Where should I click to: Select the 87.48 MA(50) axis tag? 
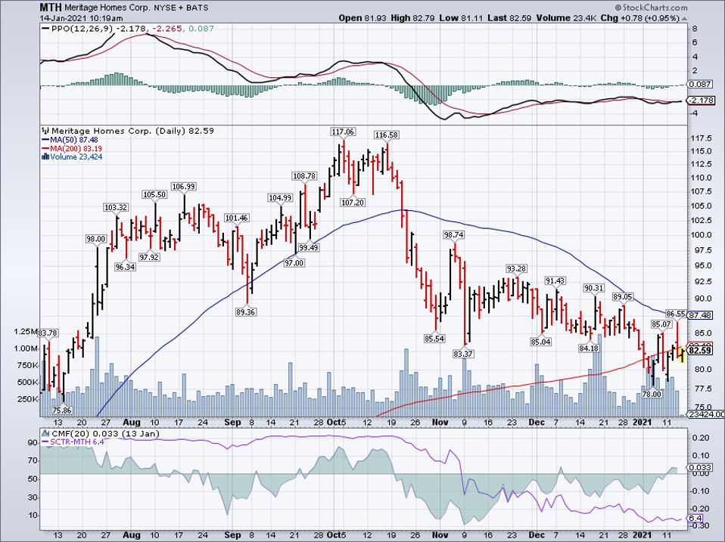(x=699, y=315)
